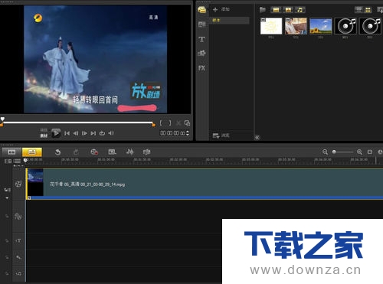Open the library sort options icon

click(380, 10)
